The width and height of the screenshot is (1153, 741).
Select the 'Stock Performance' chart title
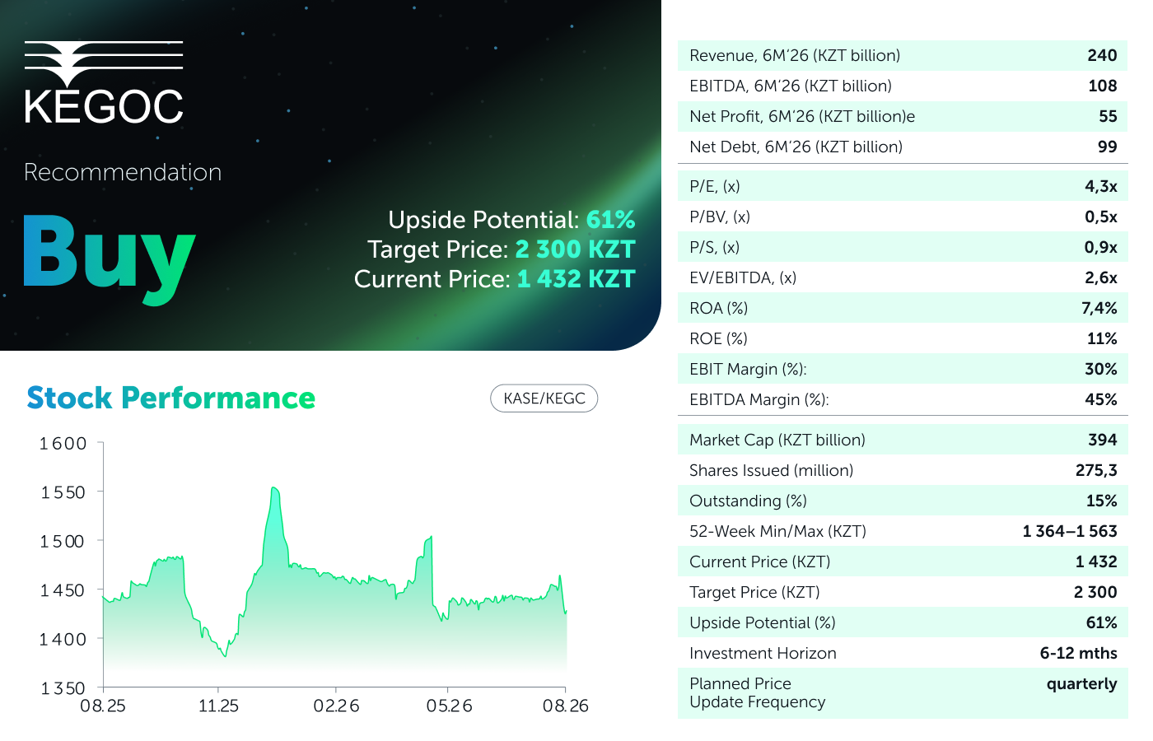click(171, 398)
